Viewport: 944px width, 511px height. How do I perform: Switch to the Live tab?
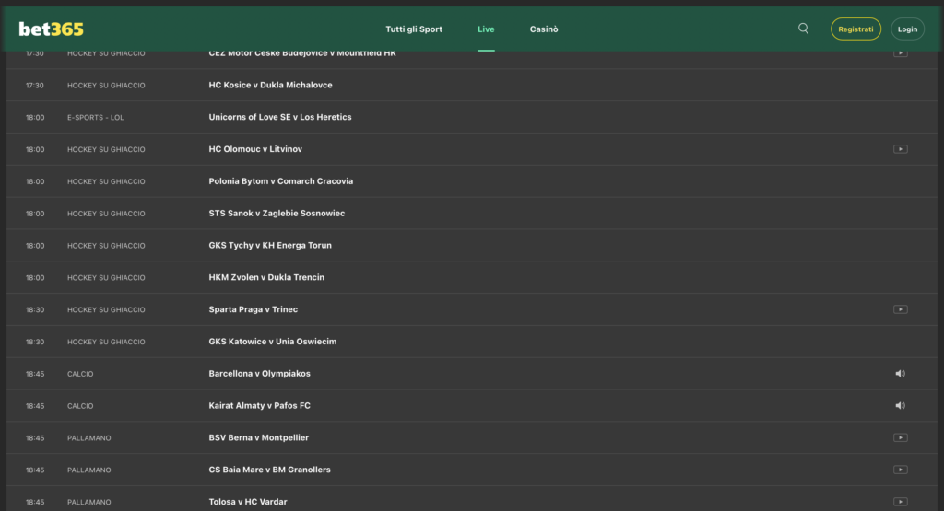[486, 29]
